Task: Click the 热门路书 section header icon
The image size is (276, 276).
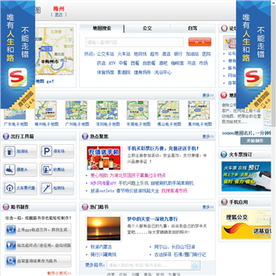Action: click(85, 207)
